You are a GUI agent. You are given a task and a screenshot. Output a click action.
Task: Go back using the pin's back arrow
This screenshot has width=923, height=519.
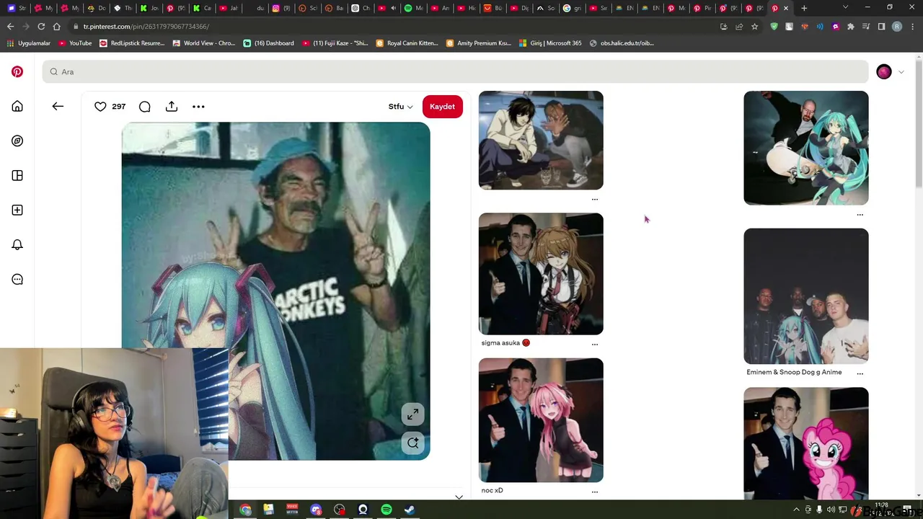tap(58, 106)
